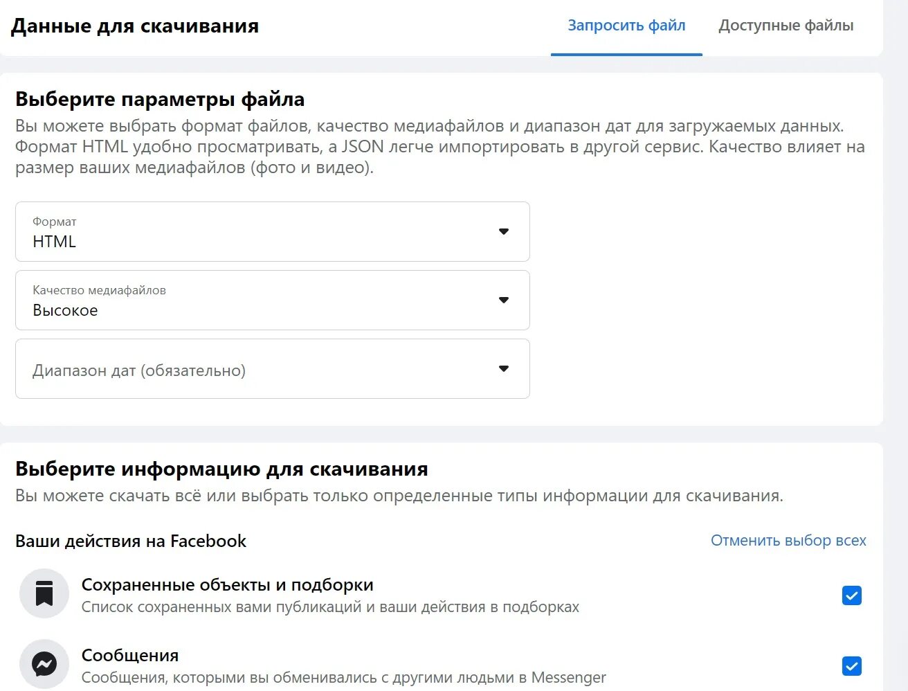Select the Сохраненные объекты и подборки title
This screenshot has width=908, height=691.
[x=228, y=584]
